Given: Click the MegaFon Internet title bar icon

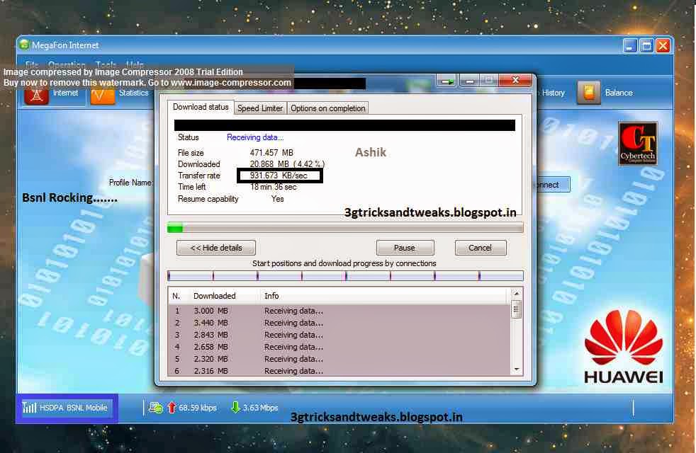Looking at the screenshot, I should 24,45.
